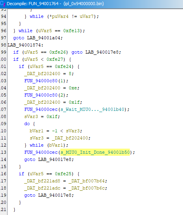Click goto LAB_940017e8 on line 119
Viewport: 183px width, 215px height.
[x=49, y=195]
